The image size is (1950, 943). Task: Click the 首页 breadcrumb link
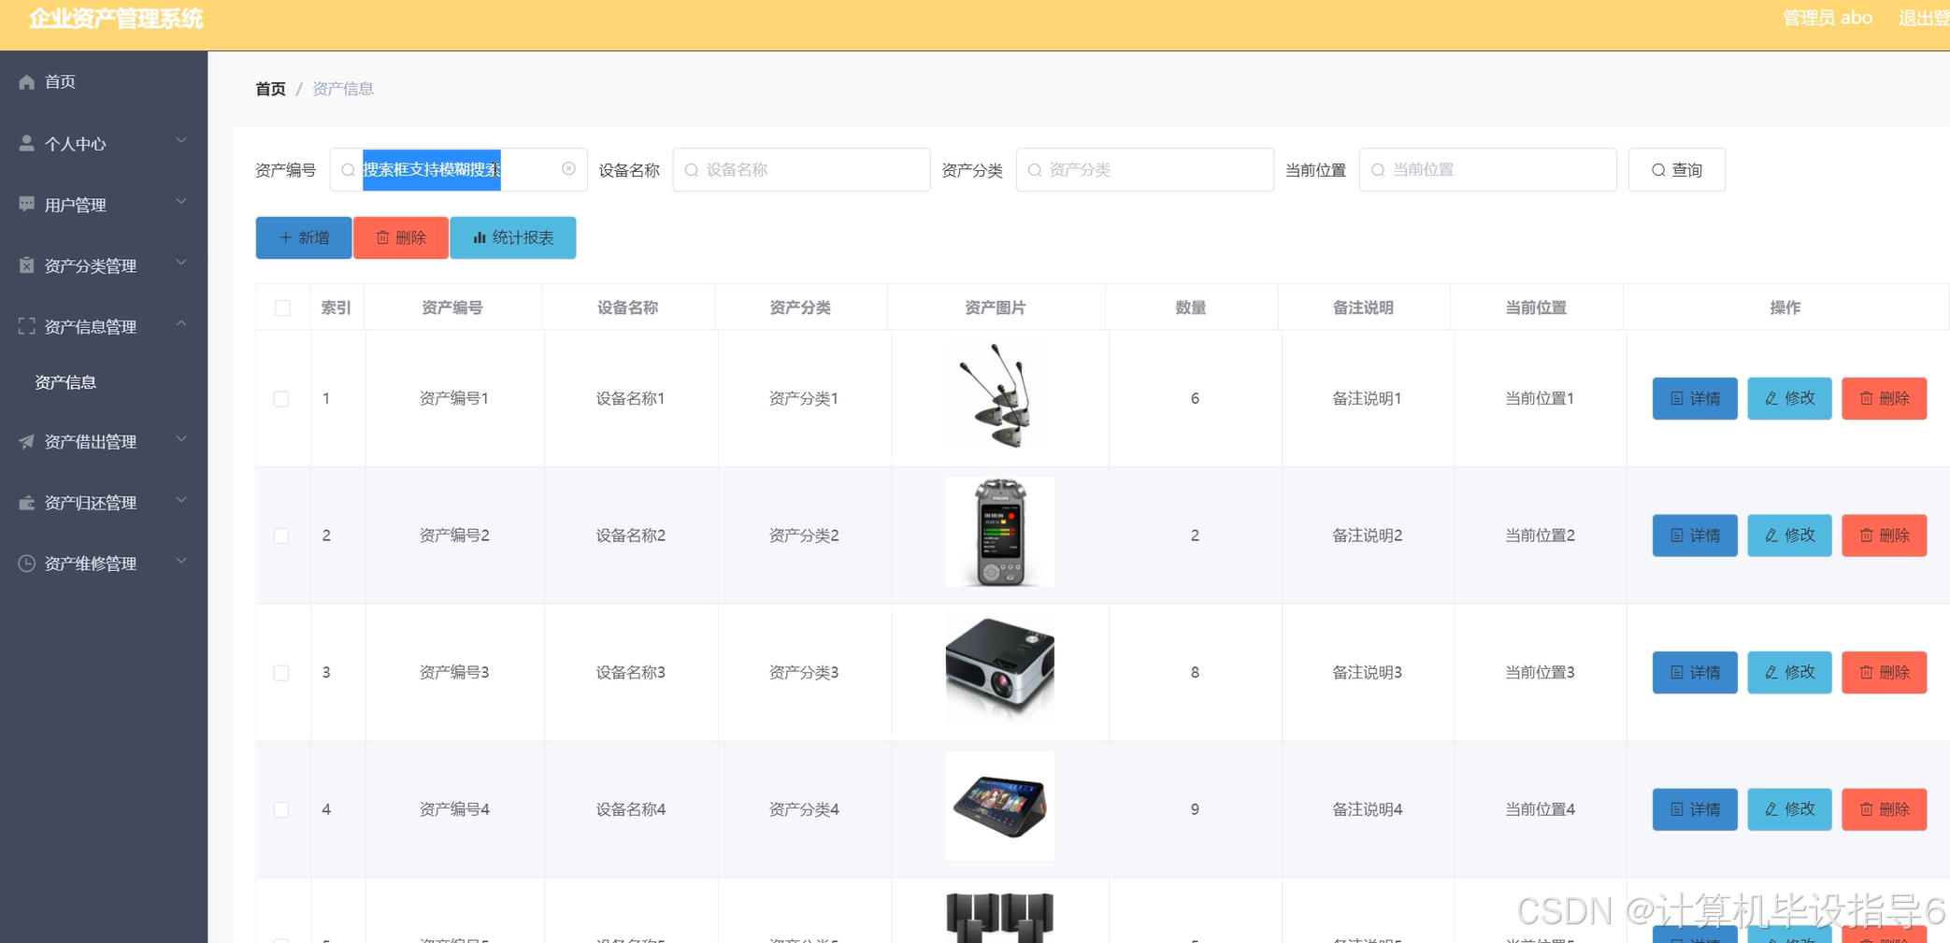[x=270, y=89]
